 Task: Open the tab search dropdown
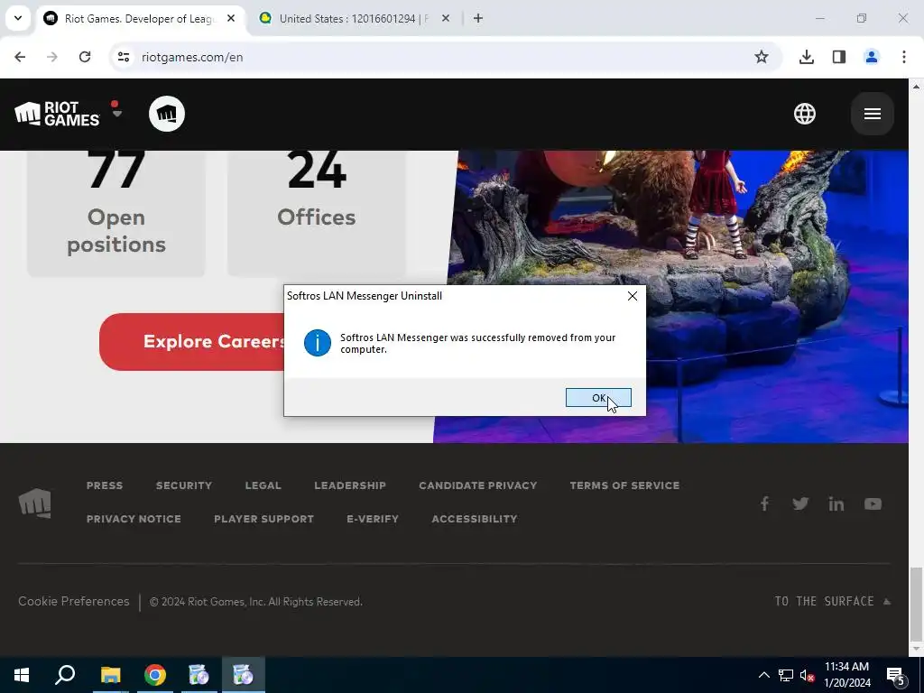18,18
